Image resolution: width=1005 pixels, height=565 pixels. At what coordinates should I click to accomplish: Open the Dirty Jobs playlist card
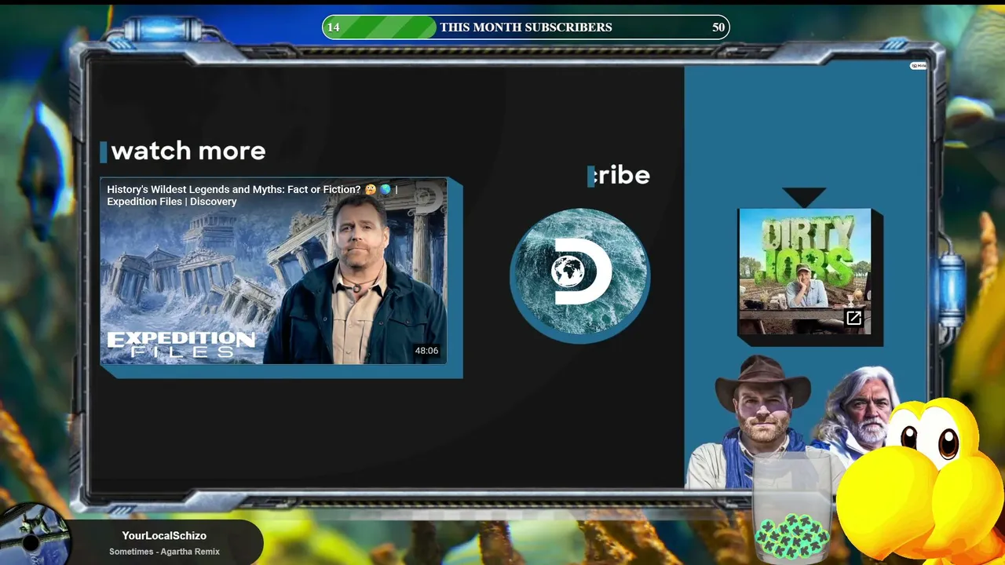(x=805, y=272)
